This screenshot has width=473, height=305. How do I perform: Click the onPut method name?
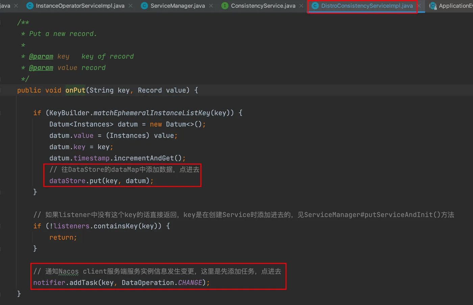tap(75, 90)
